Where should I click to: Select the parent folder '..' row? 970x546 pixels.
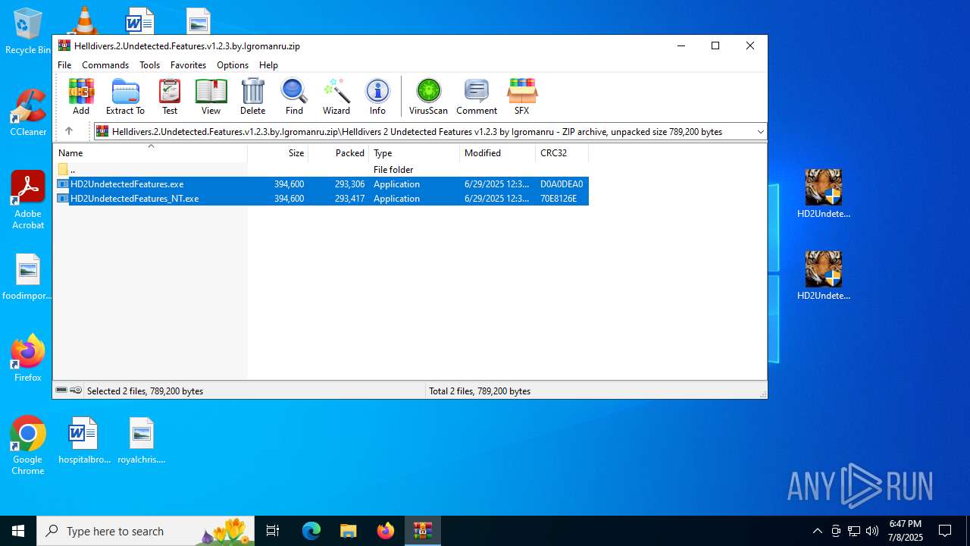[321, 170]
